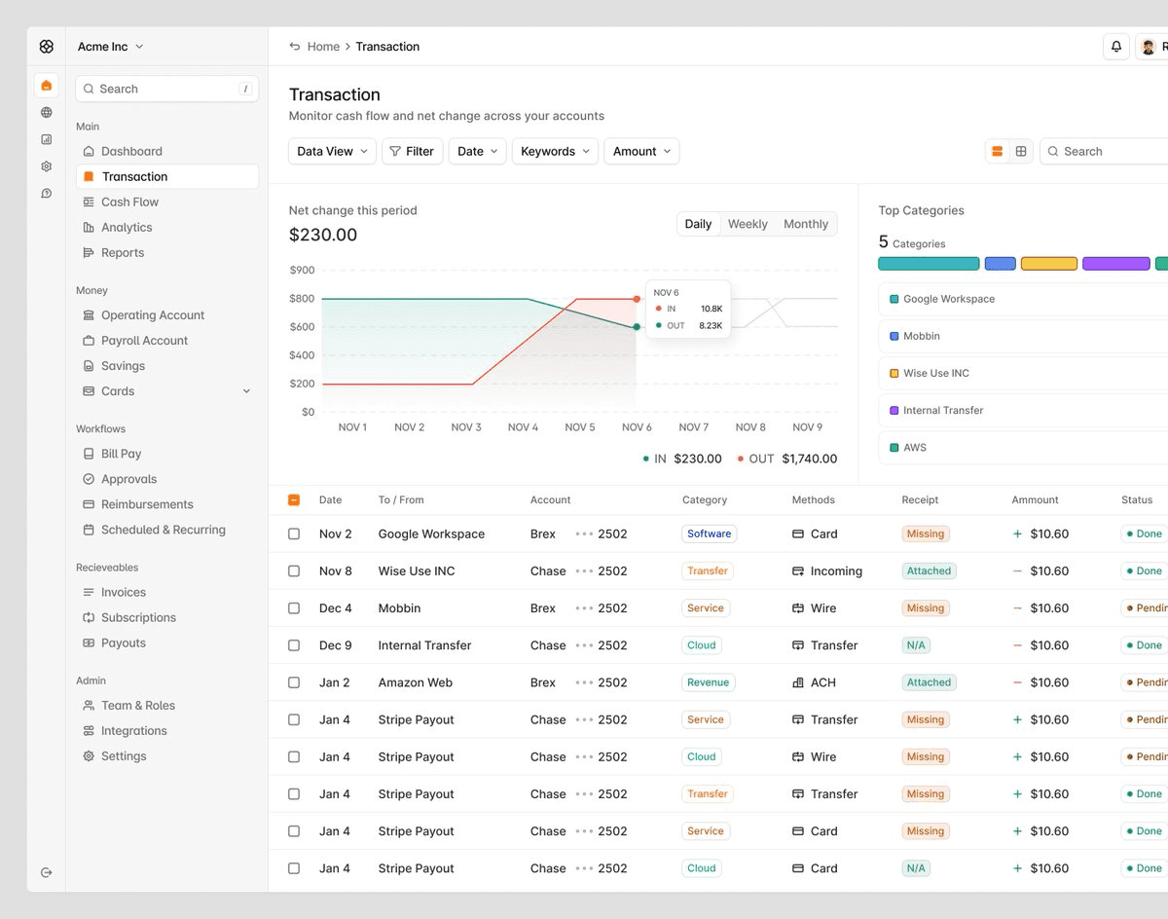Click the Savings icon in the sidebar
Image resolution: width=1168 pixels, height=919 pixels.
pyautogui.click(x=89, y=366)
